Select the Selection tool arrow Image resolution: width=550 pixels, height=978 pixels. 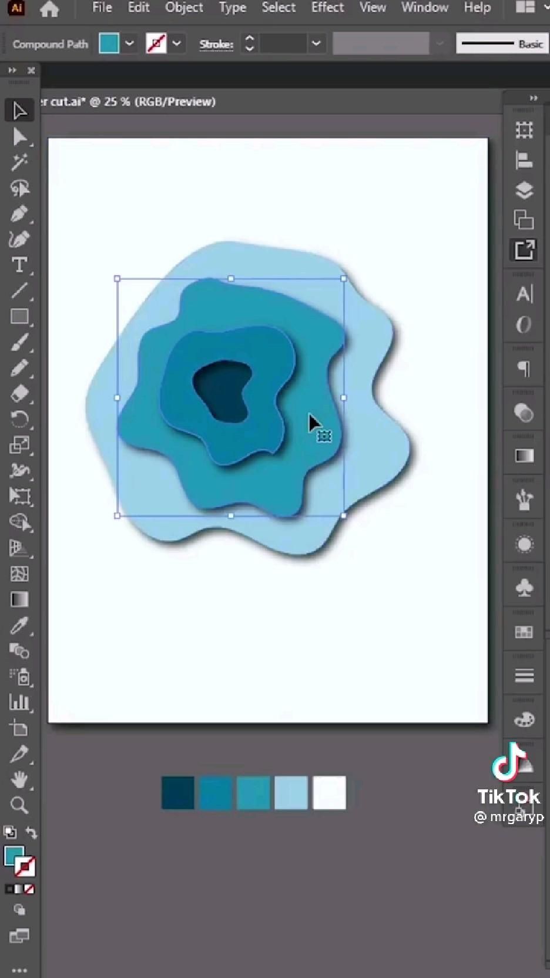tap(19, 110)
